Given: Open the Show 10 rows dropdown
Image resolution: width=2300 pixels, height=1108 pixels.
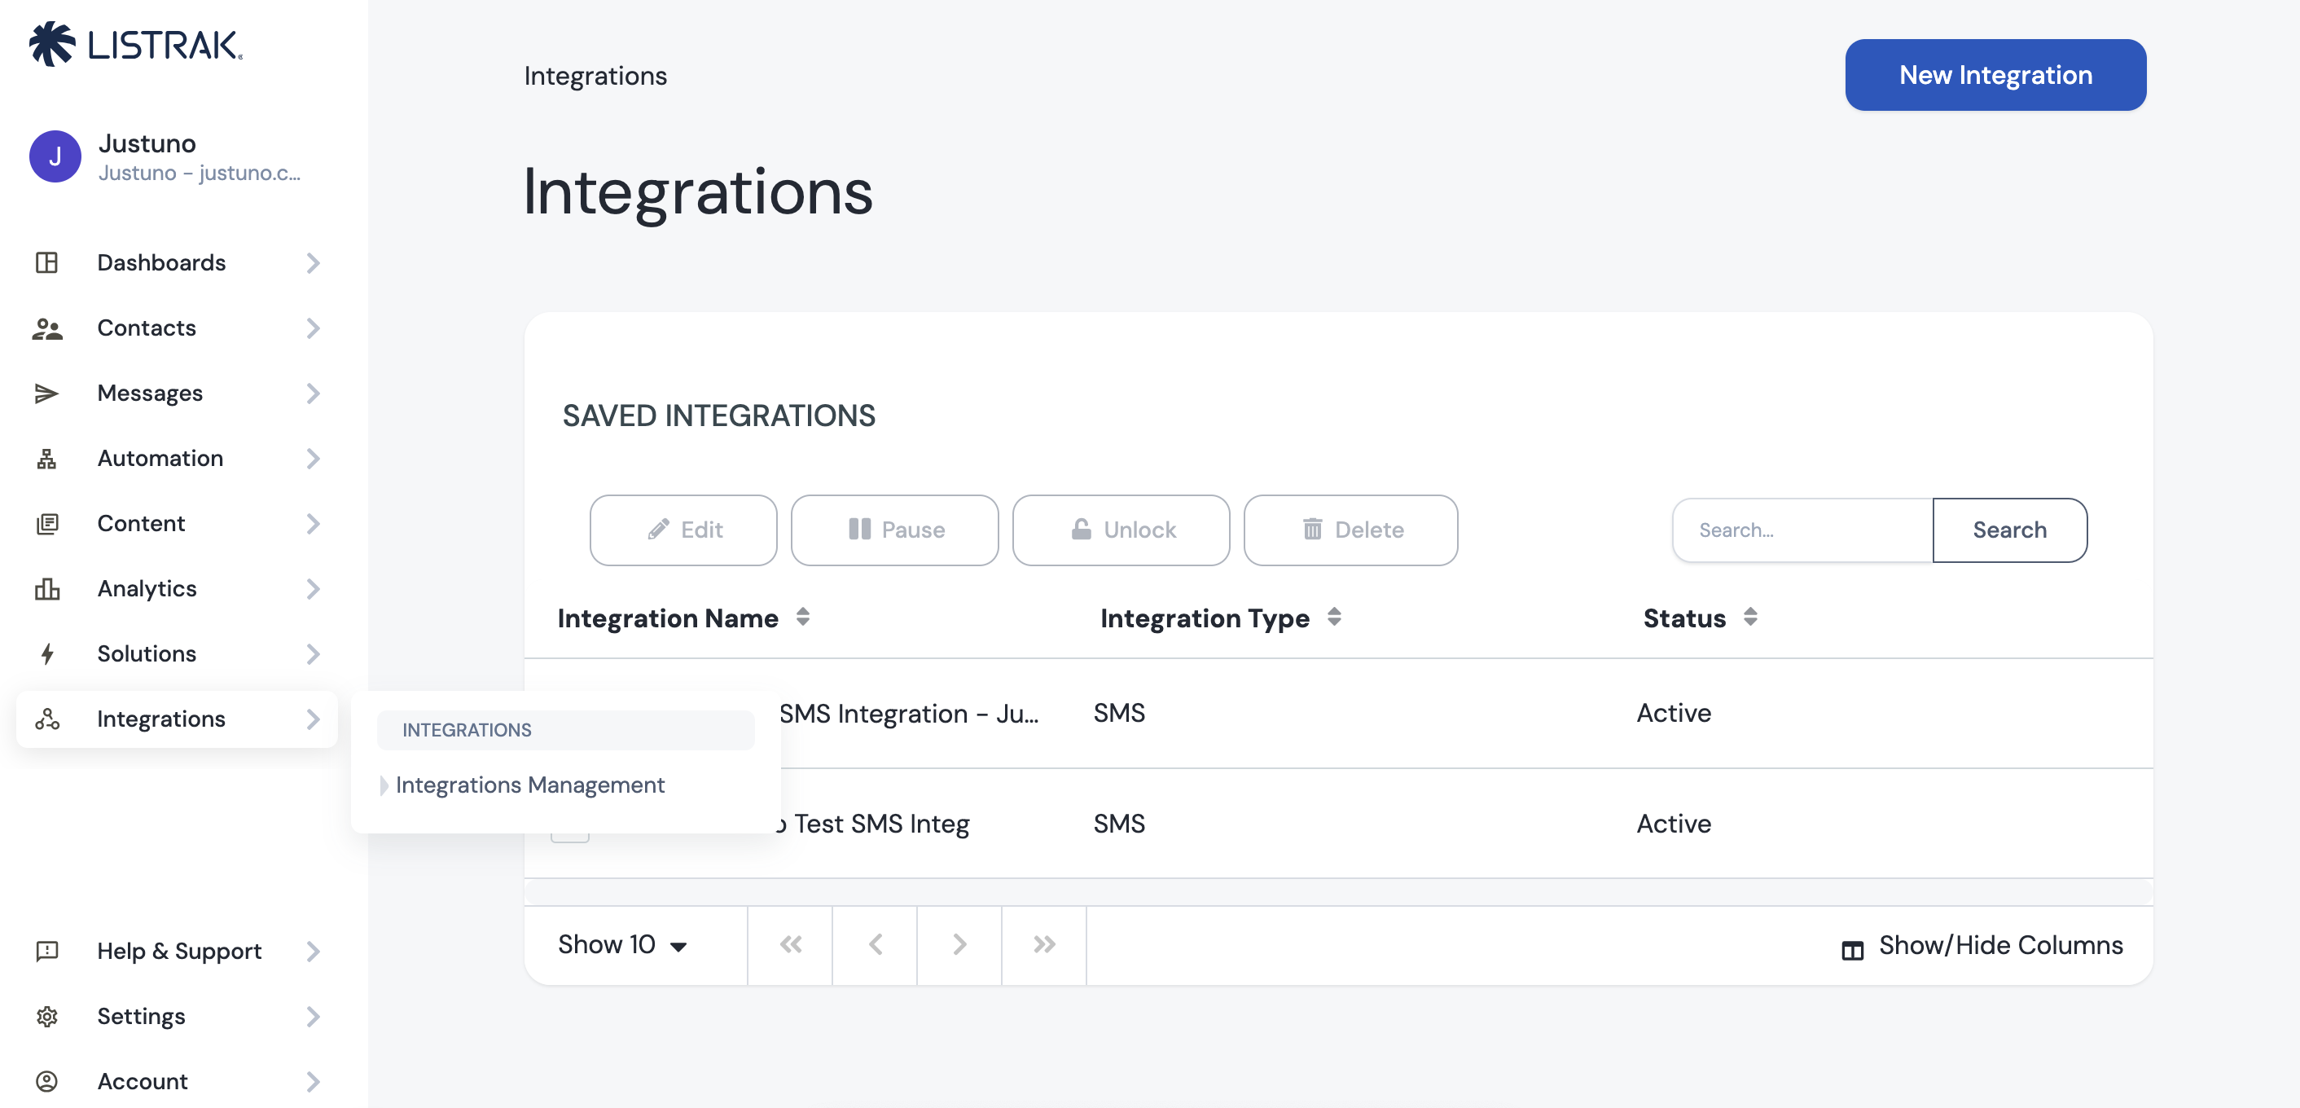Looking at the screenshot, I should click(622, 944).
